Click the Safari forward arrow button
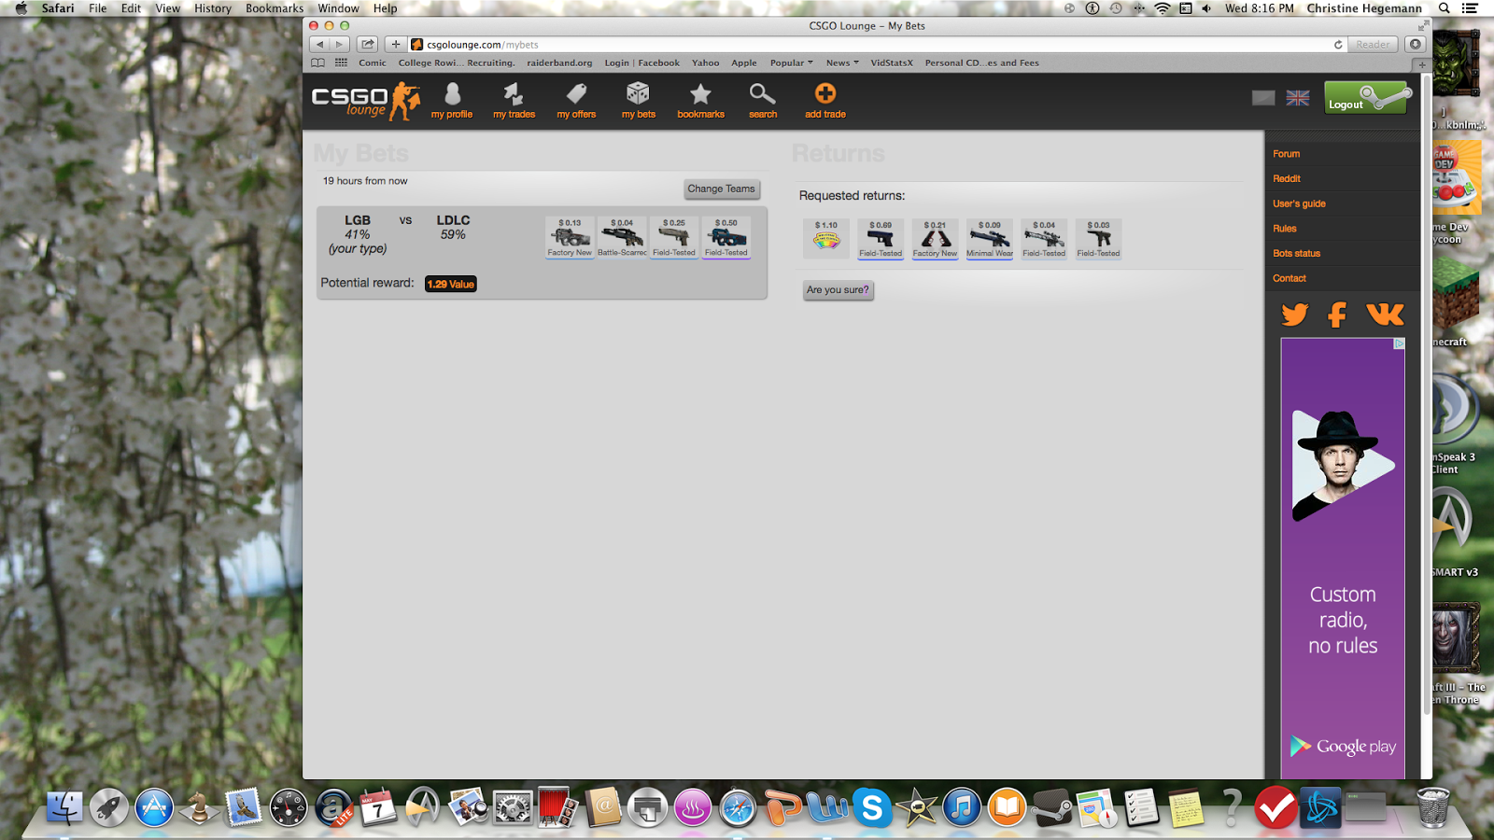The height and width of the screenshot is (840, 1494). tap(341, 44)
